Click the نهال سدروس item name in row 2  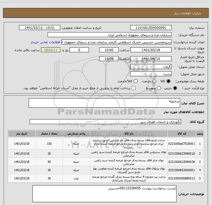[x=129, y=154]
